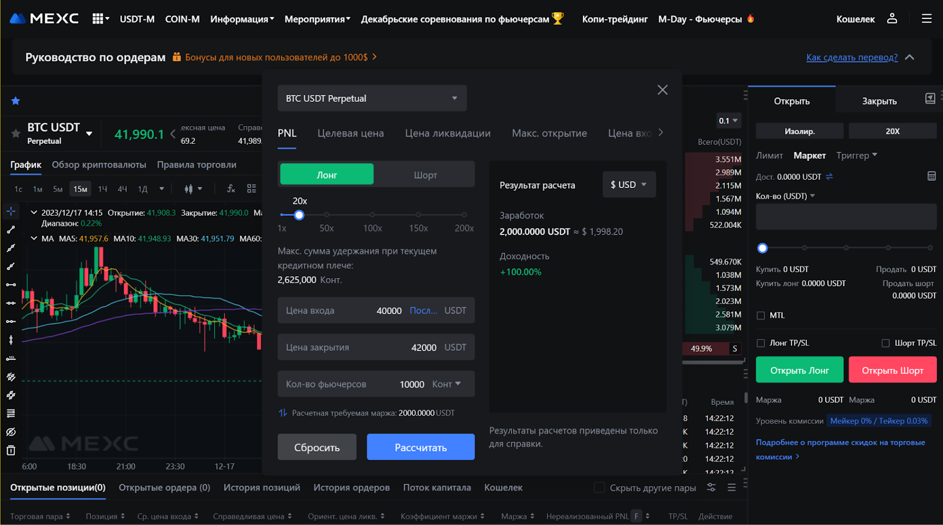Click the blue favorites star above BTC USDT
Viewport: 943px width, 525px height.
(16, 101)
